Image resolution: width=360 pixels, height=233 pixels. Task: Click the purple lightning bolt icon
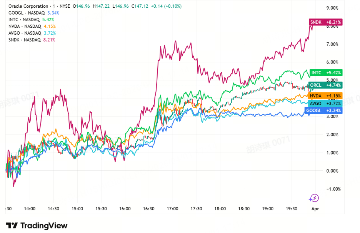tap(313, 198)
